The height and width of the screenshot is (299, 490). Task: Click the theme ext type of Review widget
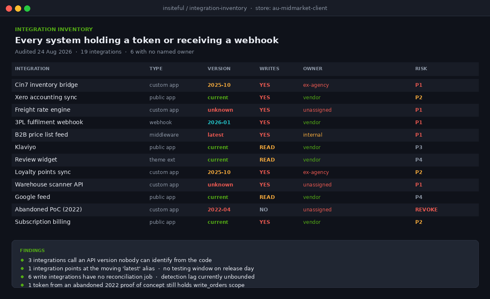(162, 159)
